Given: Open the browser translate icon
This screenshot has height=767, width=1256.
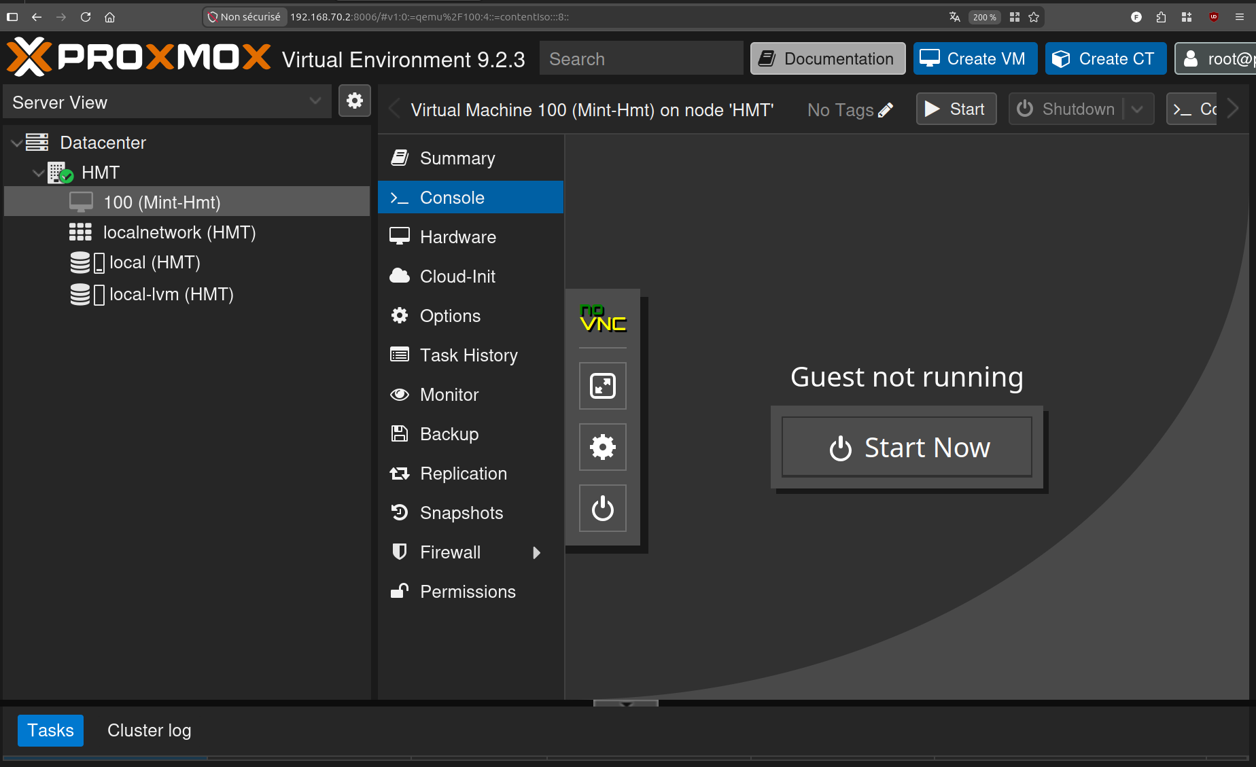Looking at the screenshot, I should coord(954,17).
